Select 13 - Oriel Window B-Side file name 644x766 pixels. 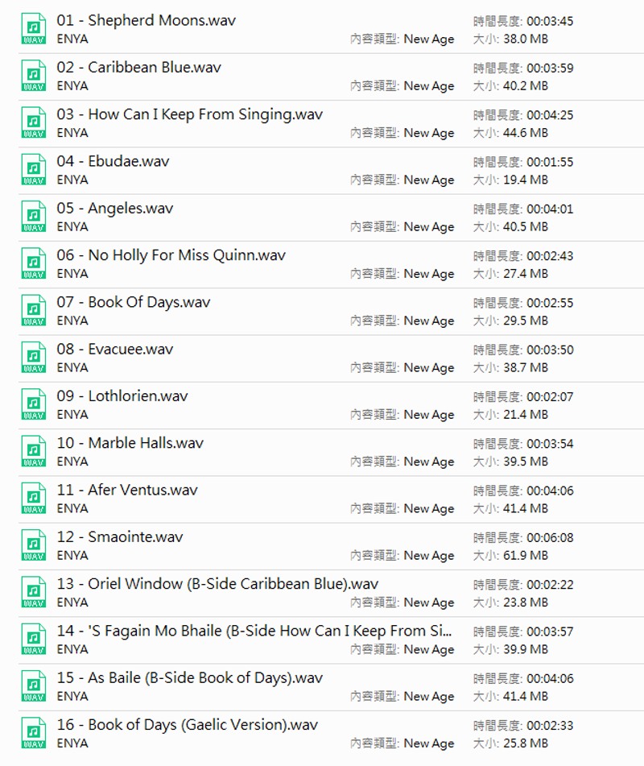pos(217,584)
